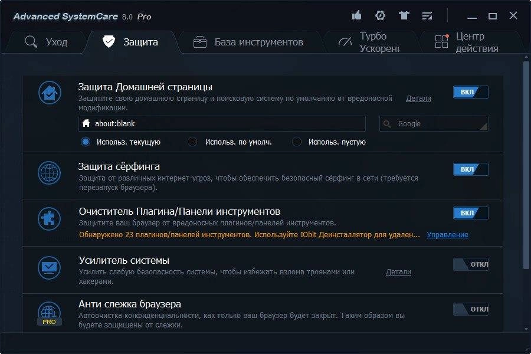The height and width of the screenshot is (354, 531).
Task: Click the orange Обнаружено 23 плагинов warning text
Action: coord(249,234)
